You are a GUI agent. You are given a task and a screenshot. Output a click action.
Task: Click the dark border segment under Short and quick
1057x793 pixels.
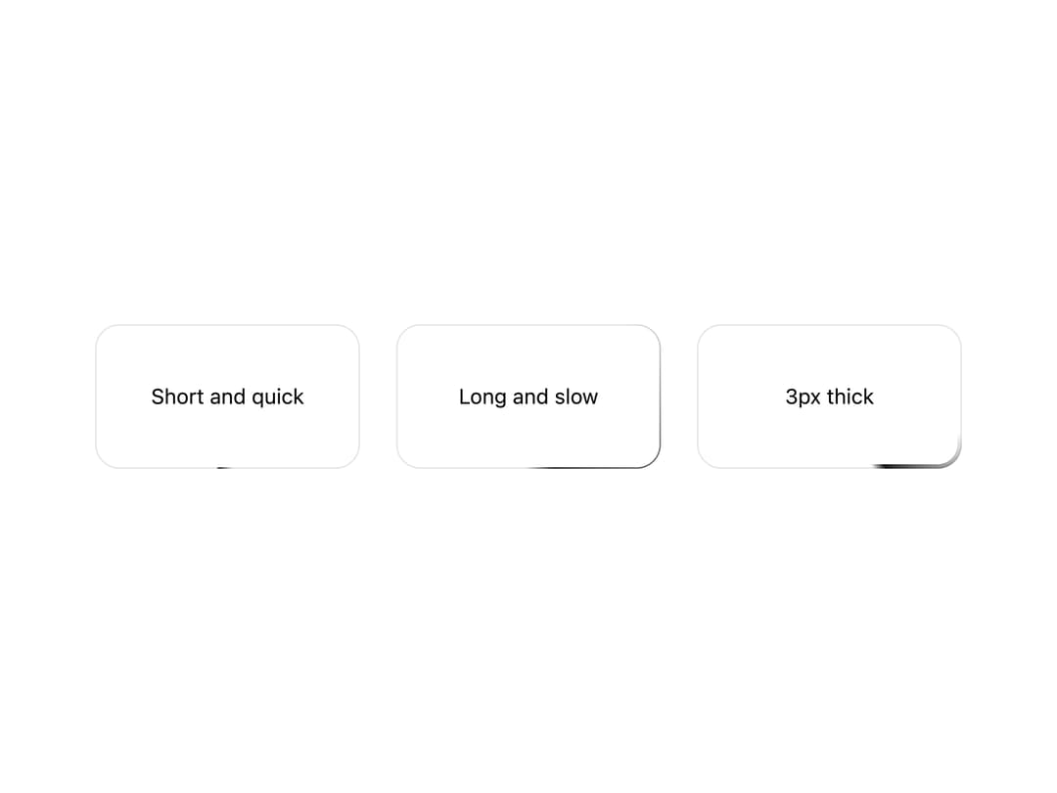tap(224, 467)
